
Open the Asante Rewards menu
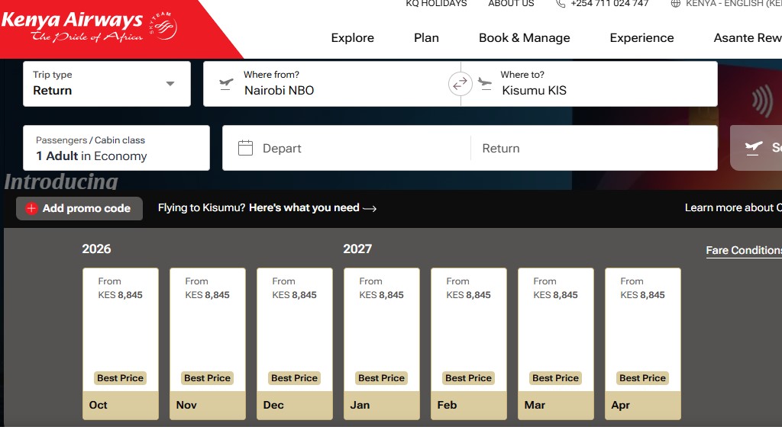tap(748, 38)
